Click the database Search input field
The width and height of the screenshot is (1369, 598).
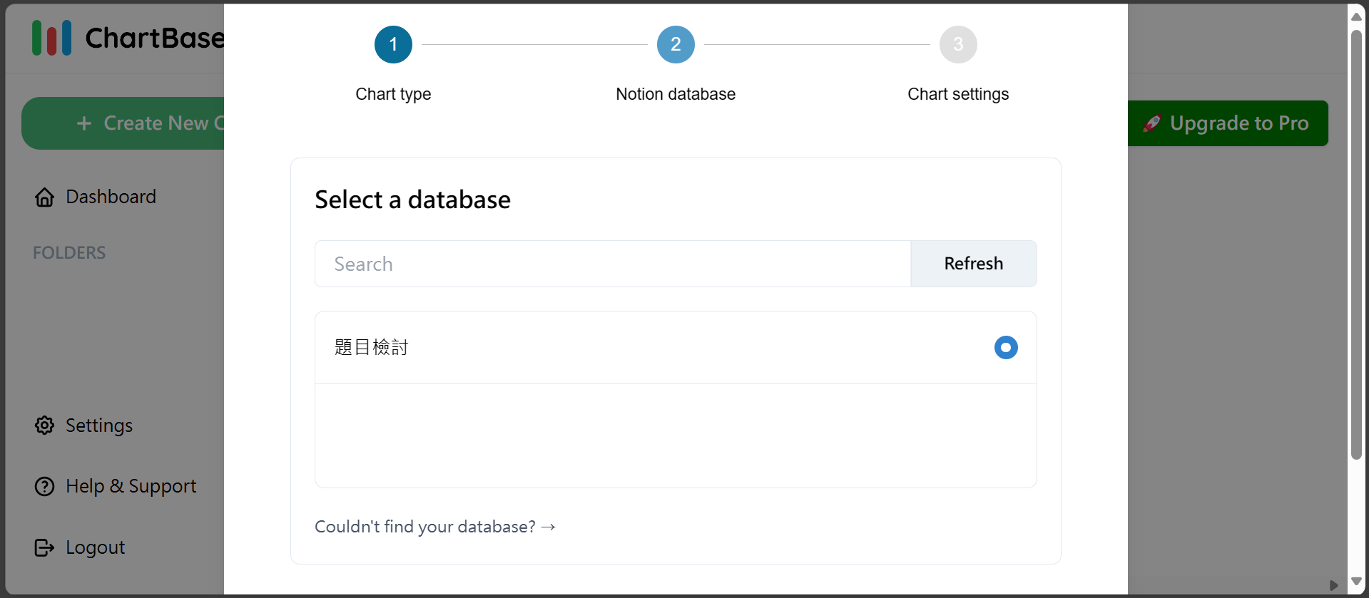pyautogui.click(x=613, y=264)
